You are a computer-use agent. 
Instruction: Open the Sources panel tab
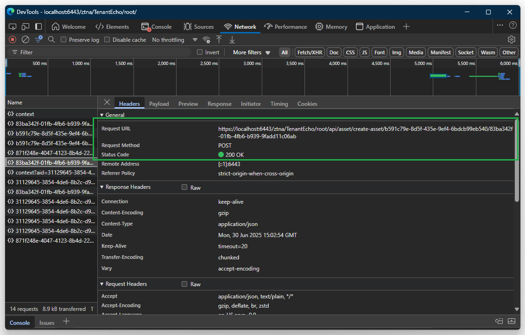coord(199,27)
